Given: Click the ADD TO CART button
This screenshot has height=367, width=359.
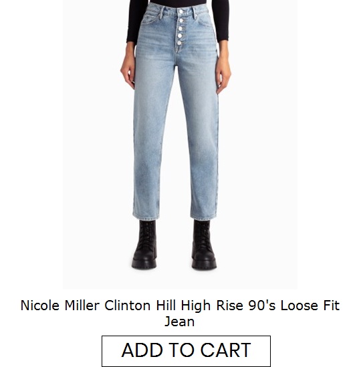Looking at the screenshot, I should click(x=186, y=351).
